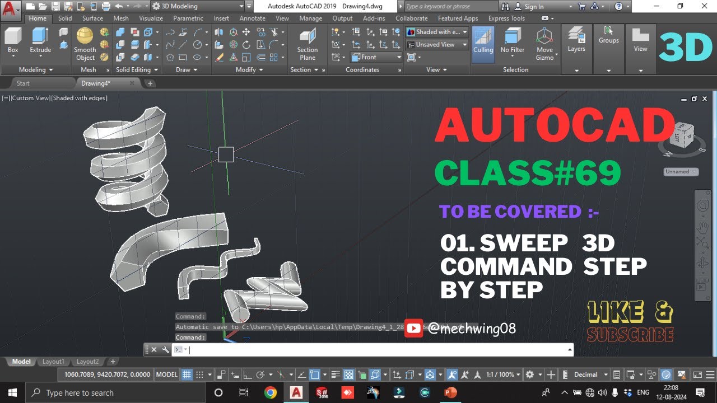The width and height of the screenshot is (717, 403).
Task: Toggle Clean Screen in status bar
Action: (697, 374)
